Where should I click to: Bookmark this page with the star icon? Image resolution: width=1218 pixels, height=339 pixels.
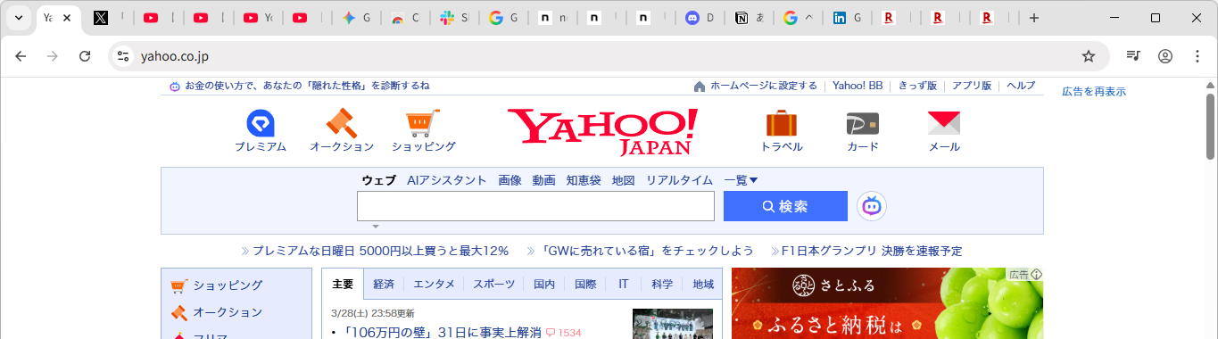point(1089,56)
